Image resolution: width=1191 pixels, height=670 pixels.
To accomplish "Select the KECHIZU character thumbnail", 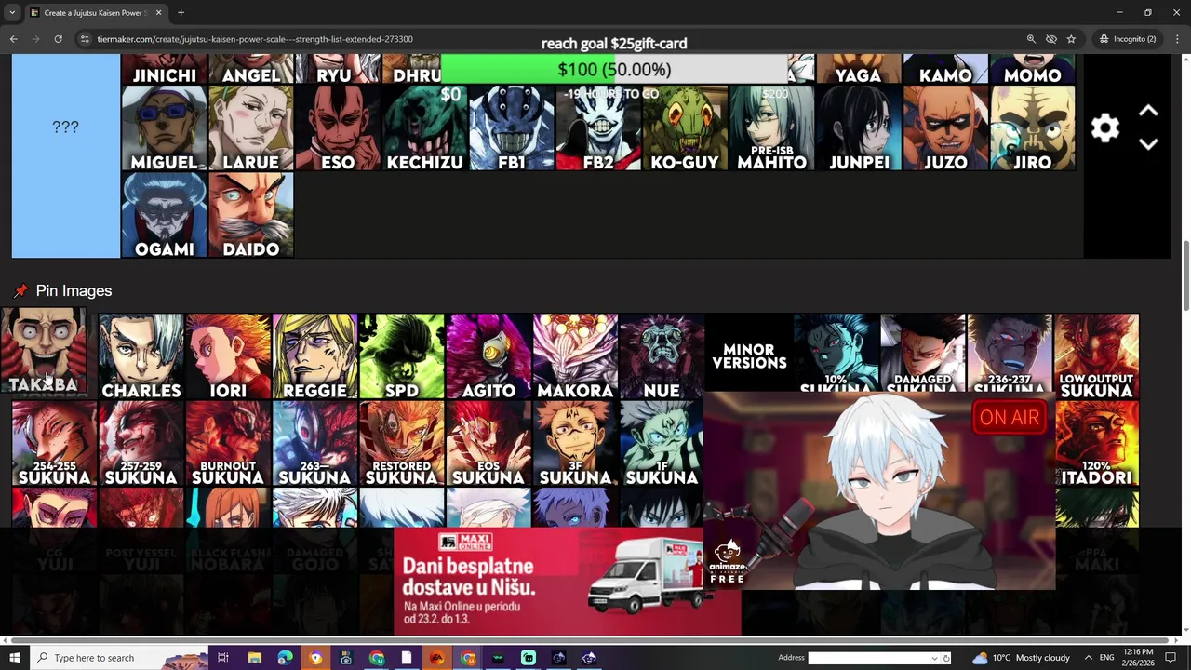I will [x=424, y=128].
